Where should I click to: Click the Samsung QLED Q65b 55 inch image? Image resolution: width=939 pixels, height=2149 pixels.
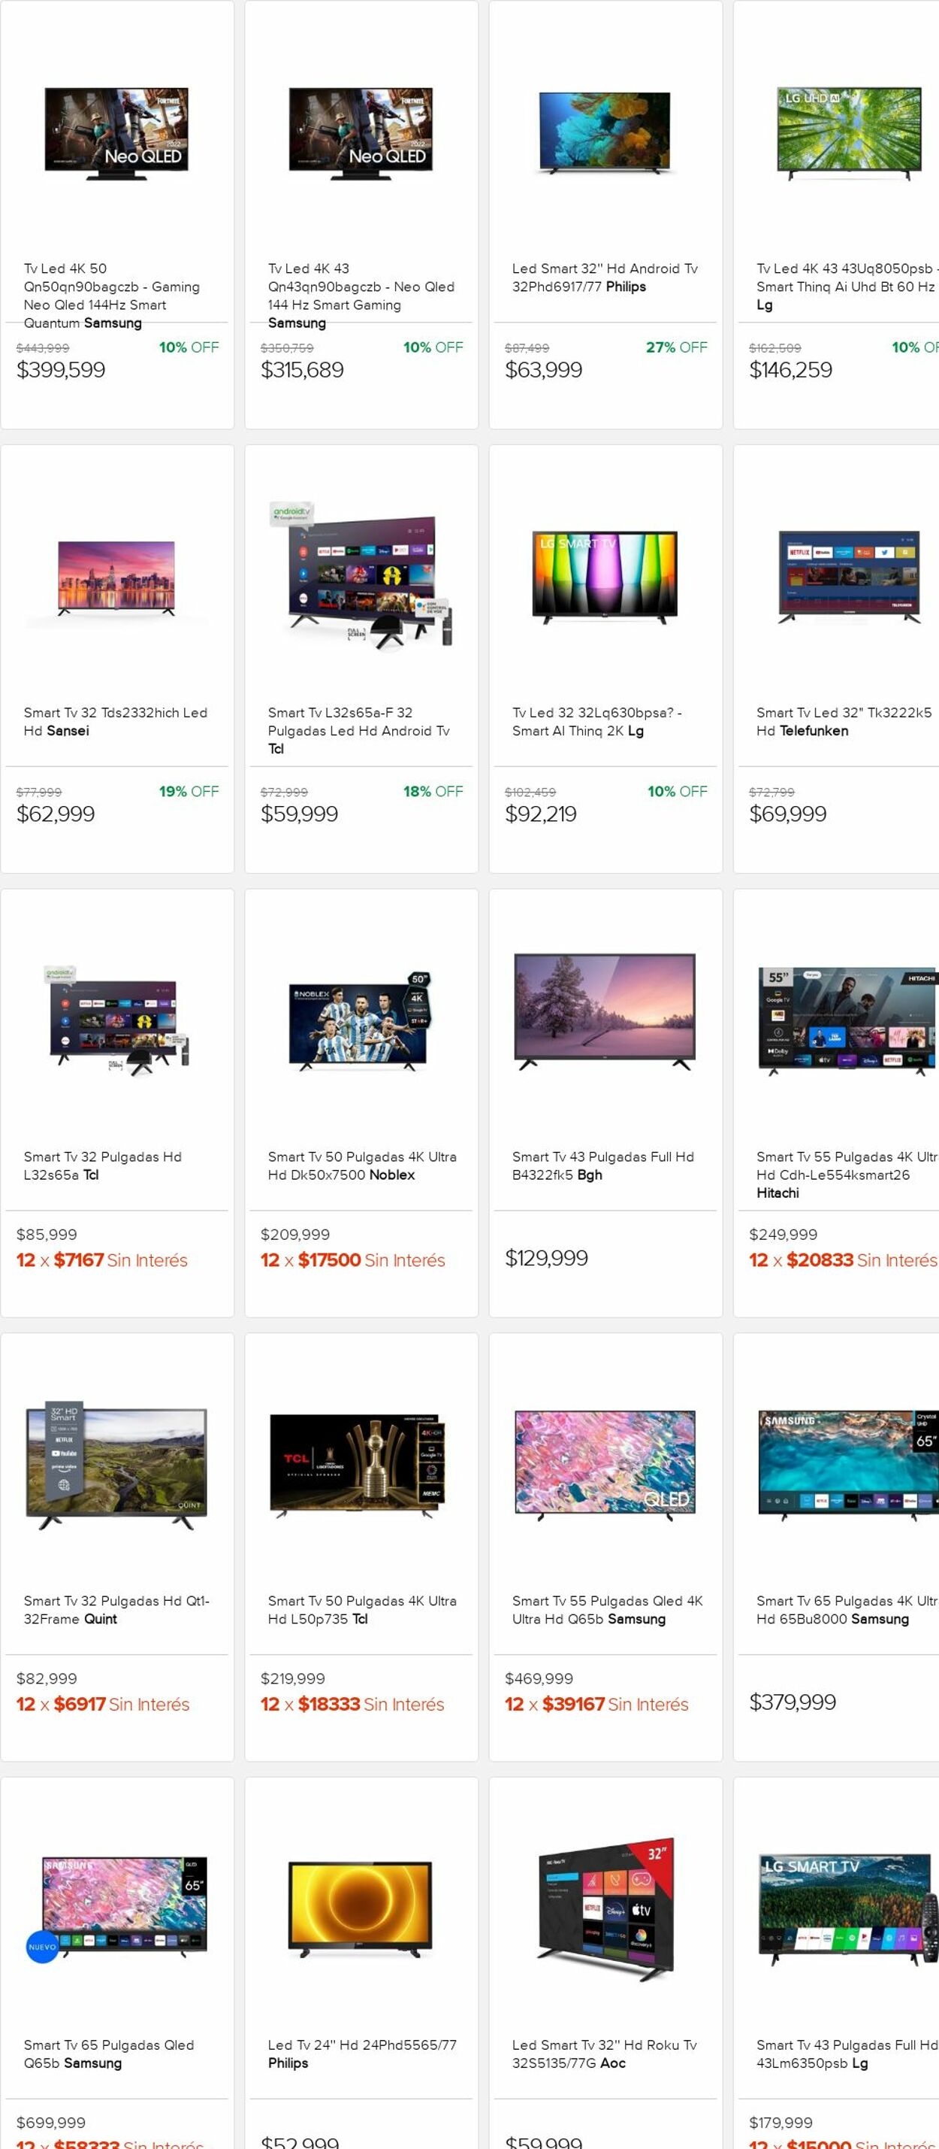tap(605, 1466)
